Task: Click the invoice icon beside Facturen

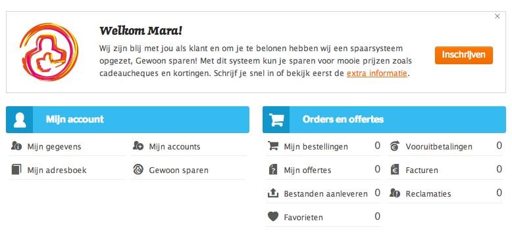Action: coord(395,169)
